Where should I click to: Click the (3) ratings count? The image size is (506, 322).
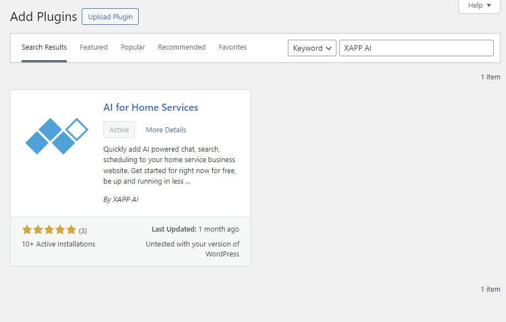tap(83, 231)
